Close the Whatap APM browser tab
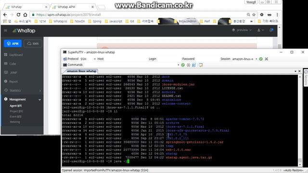Image resolution: width=308 pixels, height=173 pixels. coord(92,7)
